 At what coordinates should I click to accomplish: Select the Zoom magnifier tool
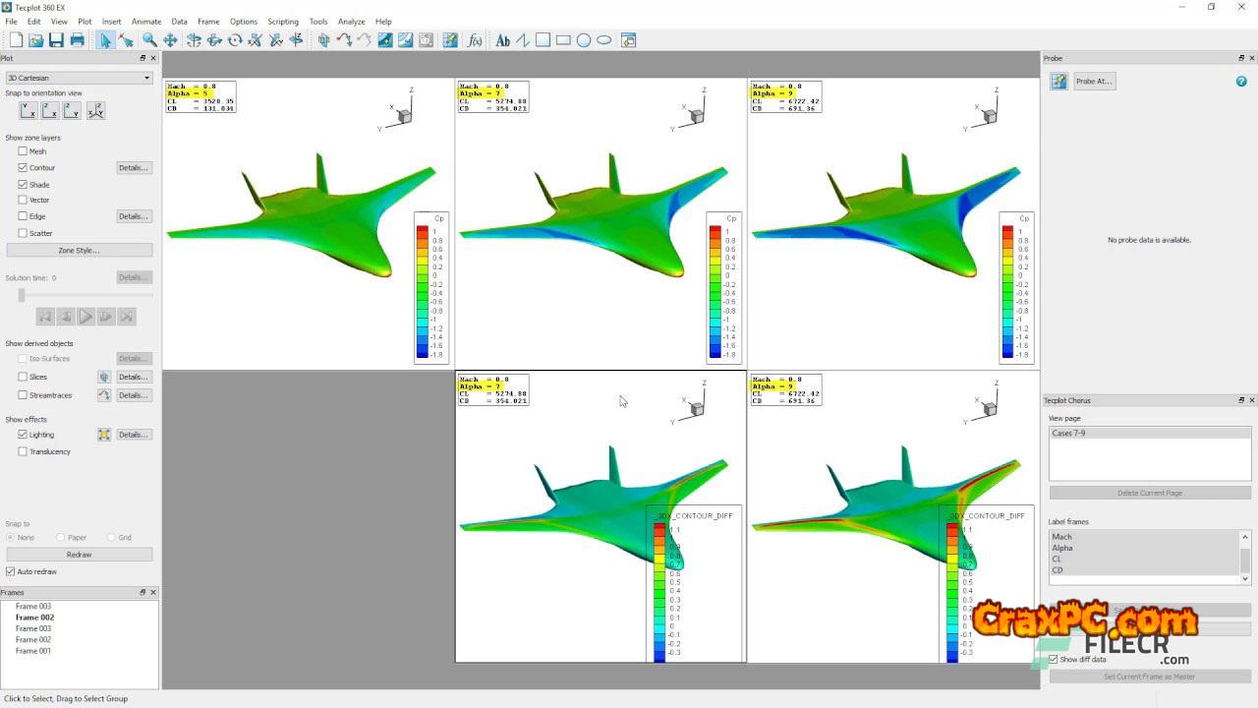pyautogui.click(x=149, y=40)
